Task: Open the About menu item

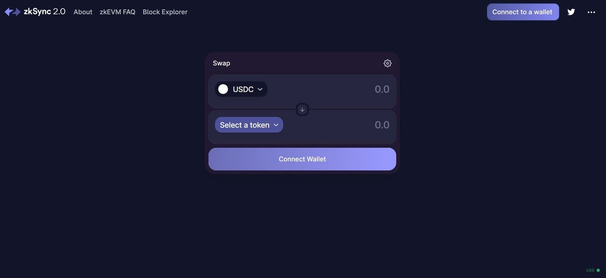Action: click(83, 12)
